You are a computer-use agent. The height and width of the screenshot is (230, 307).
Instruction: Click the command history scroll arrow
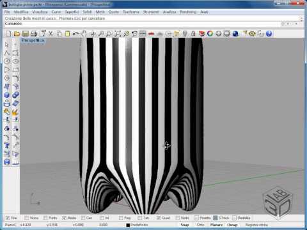point(302,19)
